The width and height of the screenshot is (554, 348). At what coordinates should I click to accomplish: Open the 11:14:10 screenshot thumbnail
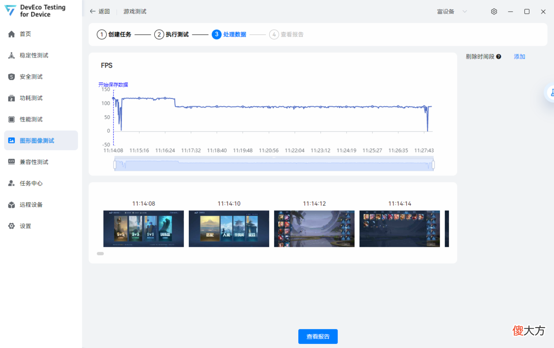[229, 229]
